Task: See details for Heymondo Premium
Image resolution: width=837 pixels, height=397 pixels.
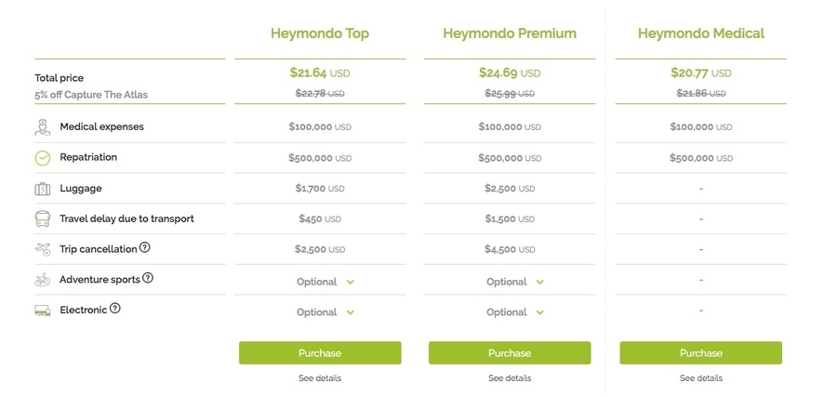Action: pyautogui.click(x=510, y=378)
